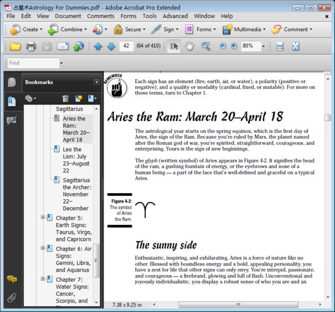Image resolution: width=335 pixels, height=312 pixels.
Task: Select the Hand tool
Action: pyautogui.click(x=189, y=46)
